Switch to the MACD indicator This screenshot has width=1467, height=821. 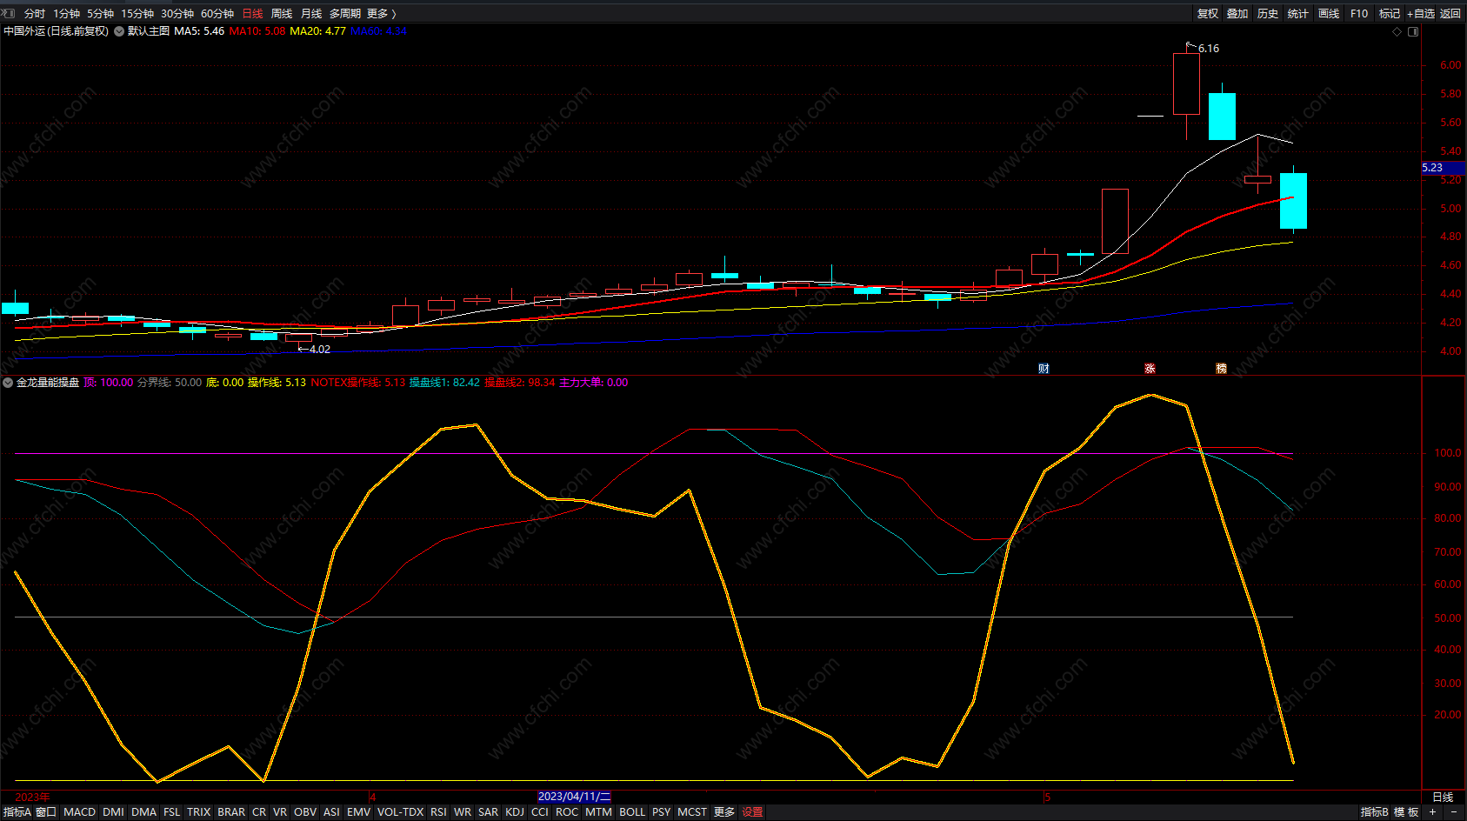click(79, 812)
